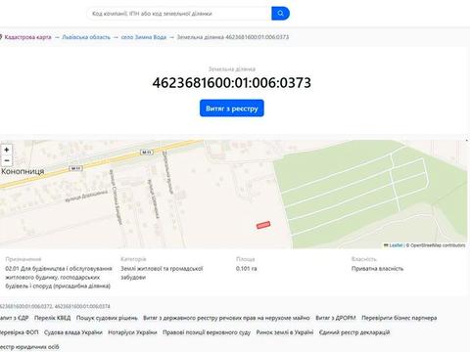This screenshot has height=352, width=470.
Task: Open Правові позиції верховного суду link
Action: 207,332
